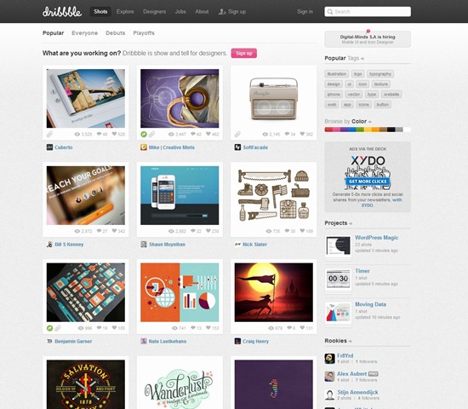Viewport: 468px width, 409px height.
Task: Click the comments bubble icon under Nick Slater shot
Action: (287, 231)
